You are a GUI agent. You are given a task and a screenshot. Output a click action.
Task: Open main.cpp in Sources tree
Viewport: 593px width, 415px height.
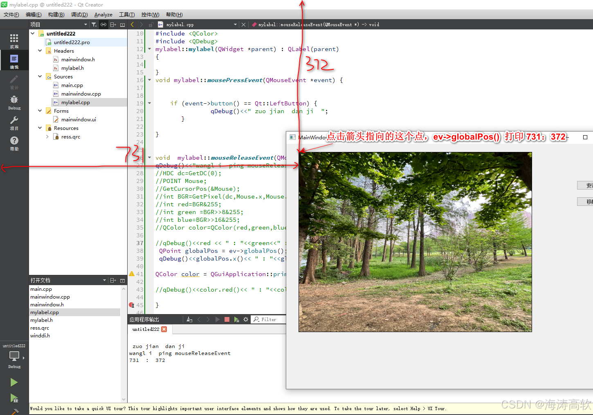72,85
